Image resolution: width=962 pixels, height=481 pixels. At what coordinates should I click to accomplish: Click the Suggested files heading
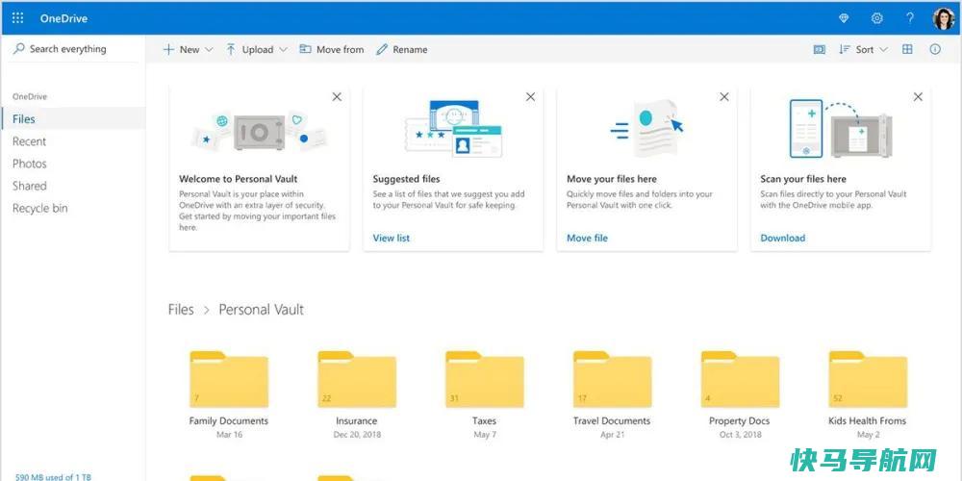point(406,179)
